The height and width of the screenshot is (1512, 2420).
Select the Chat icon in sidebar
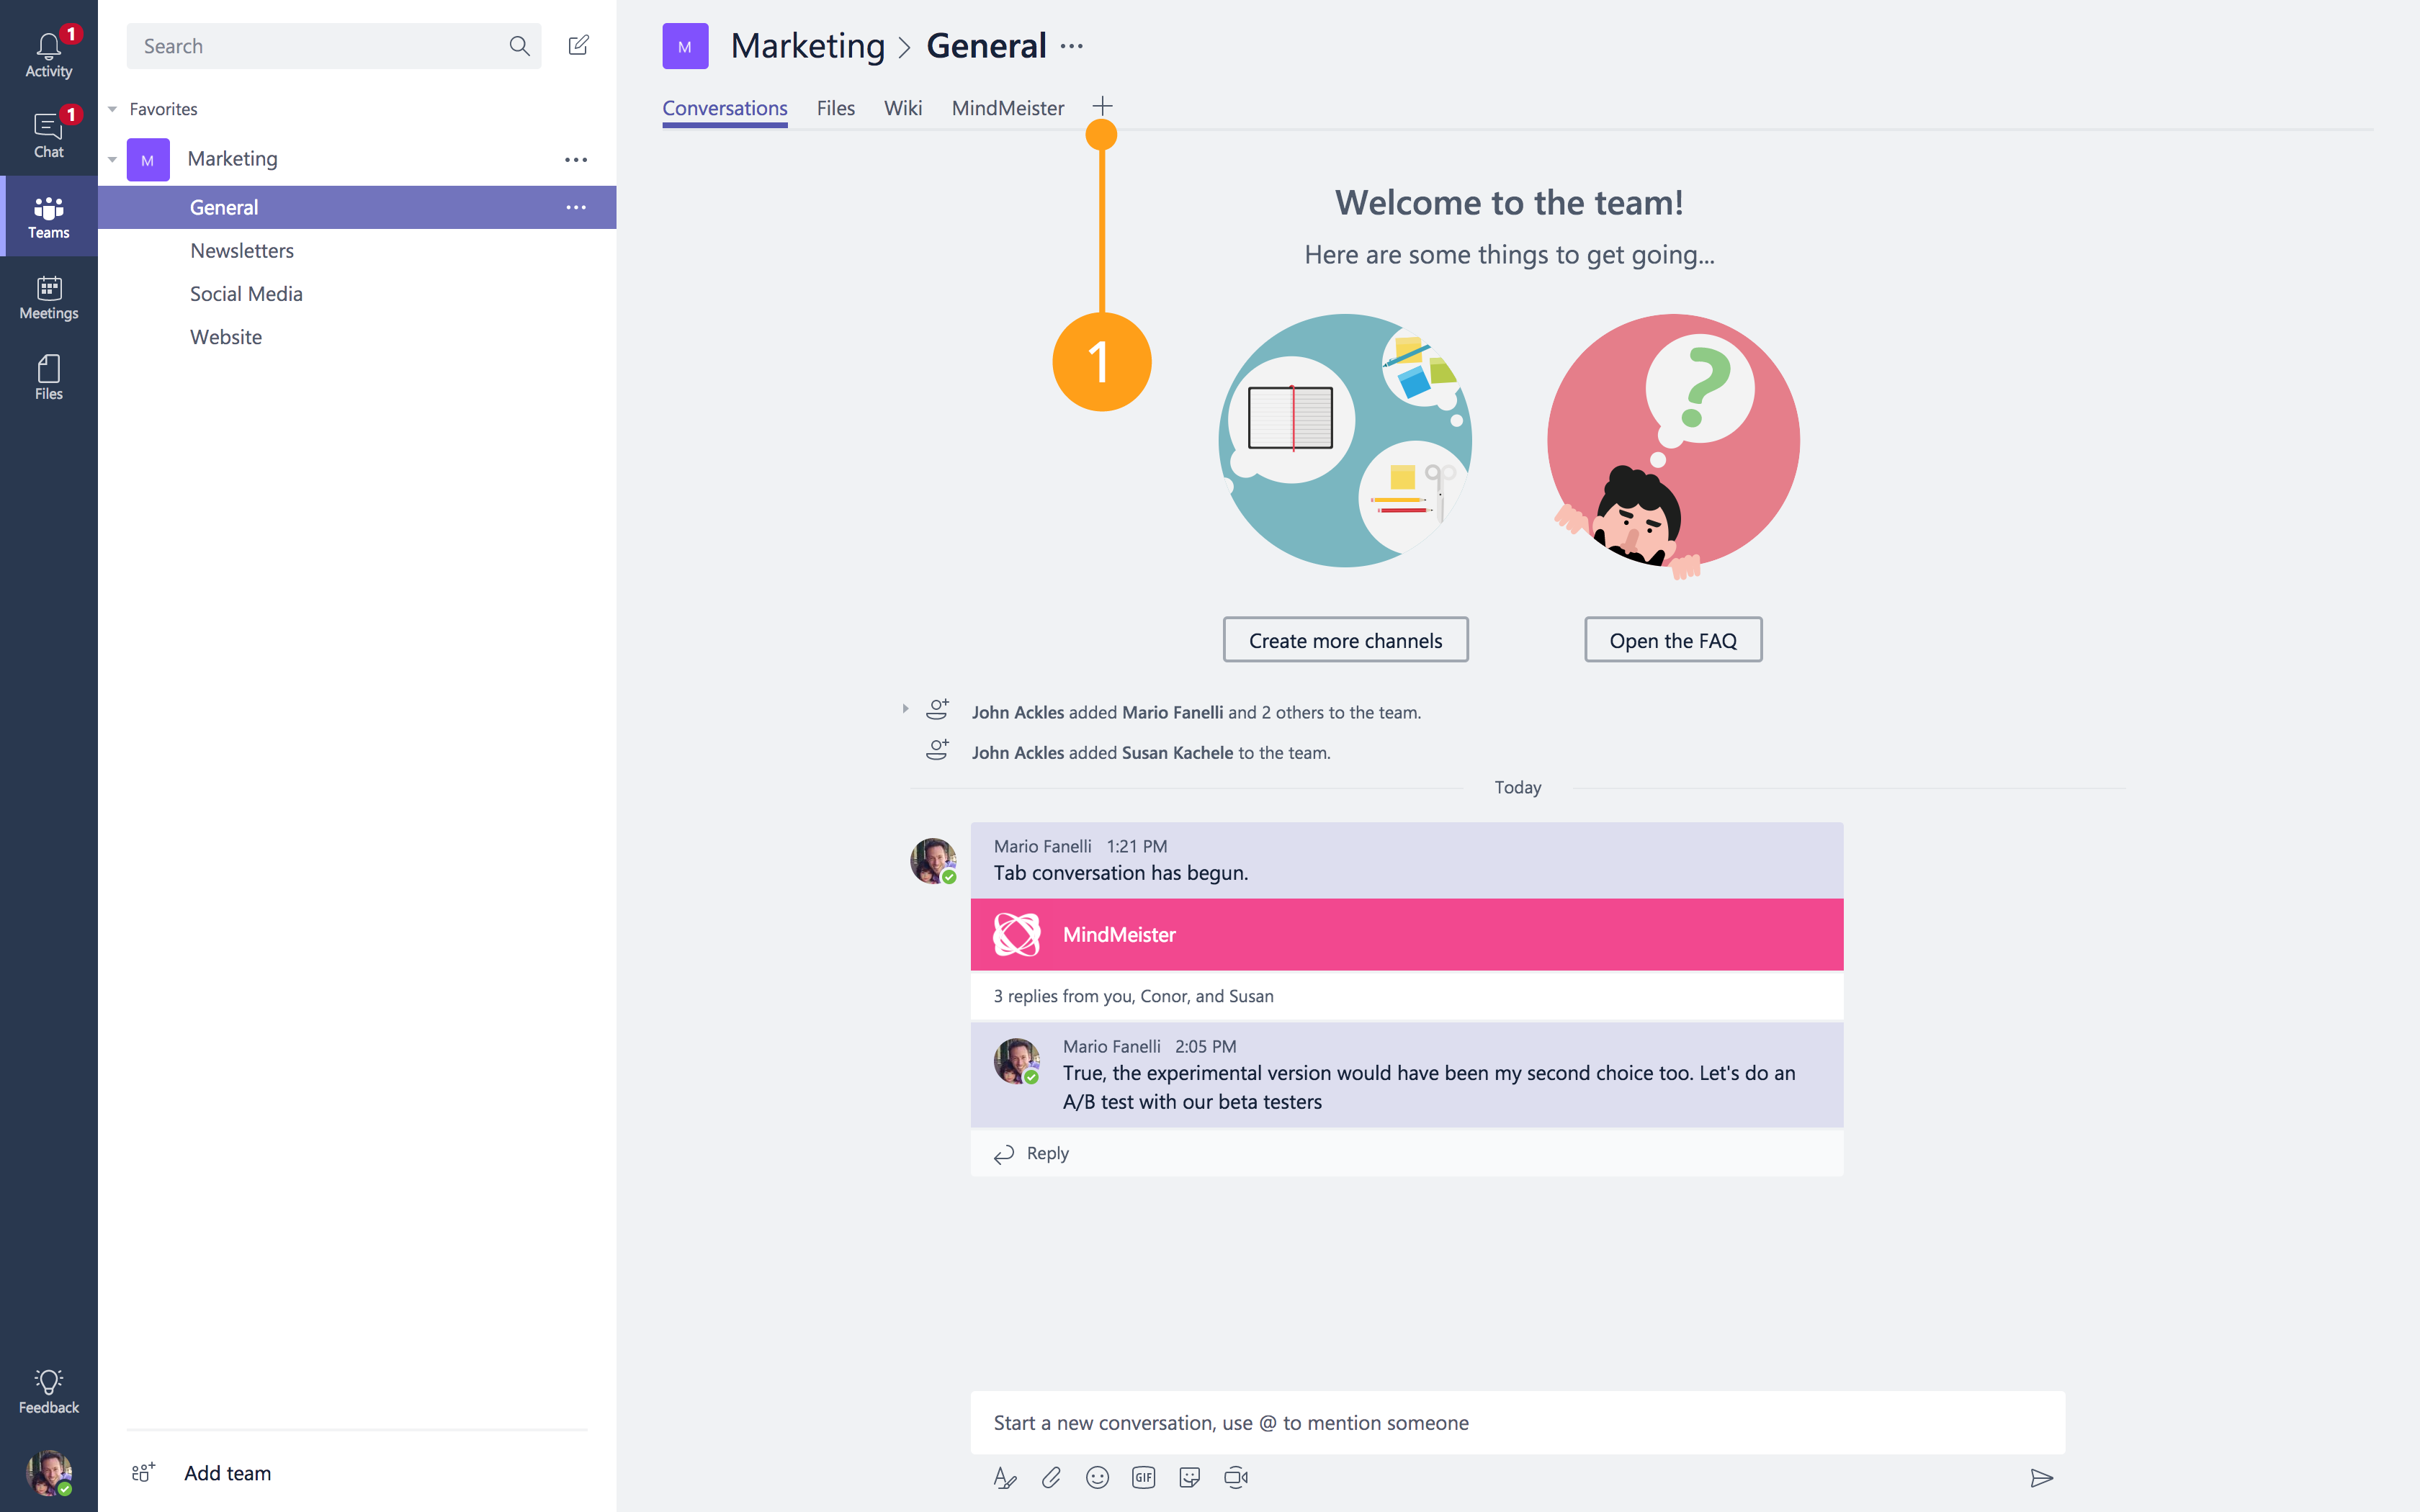click(49, 130)
